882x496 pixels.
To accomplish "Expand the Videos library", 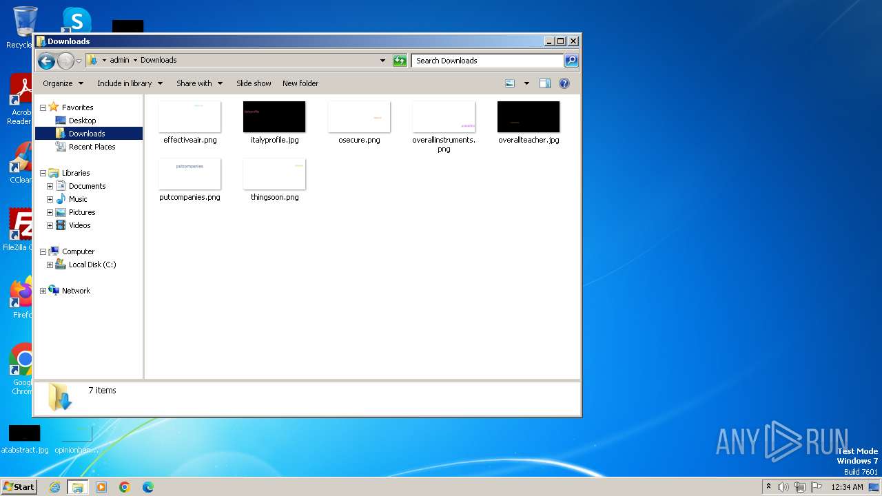I will point(50,225).
